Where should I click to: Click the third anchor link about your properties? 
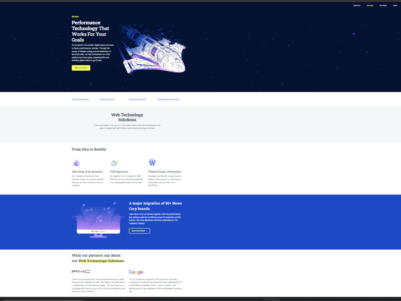pyautogui.click(x=138, y=98)
